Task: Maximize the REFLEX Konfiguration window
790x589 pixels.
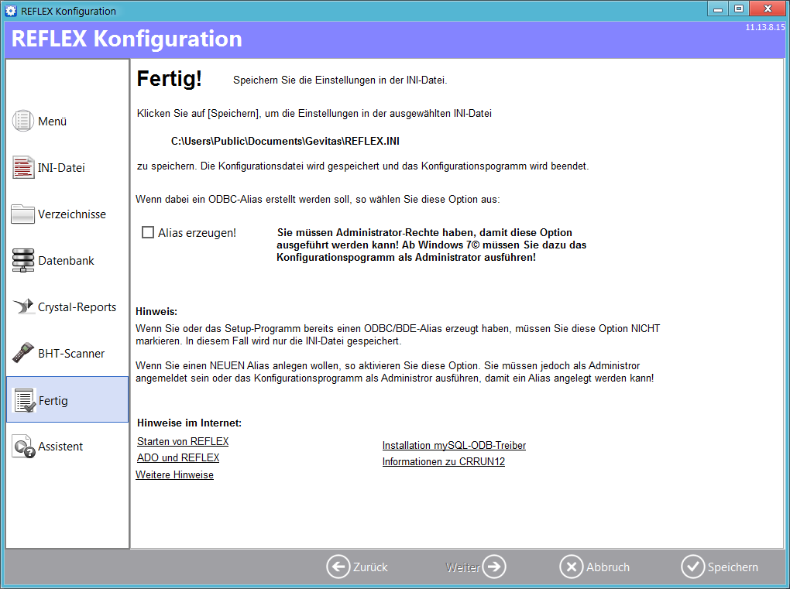Action: tap(739, 9)
